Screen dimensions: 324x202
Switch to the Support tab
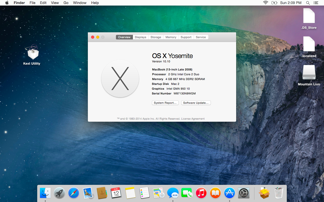point(186,37)
